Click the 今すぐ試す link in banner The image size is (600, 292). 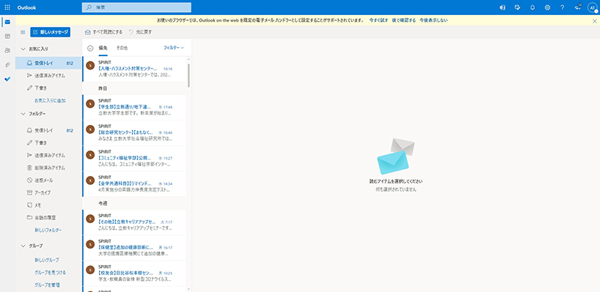click(x=378, y=20)
